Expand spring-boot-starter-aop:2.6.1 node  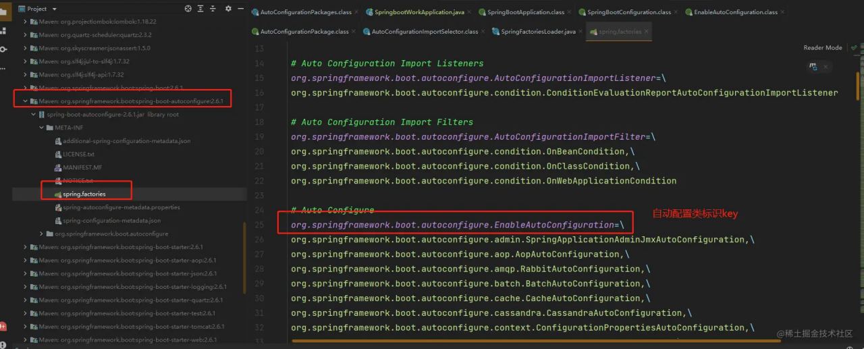26,260
